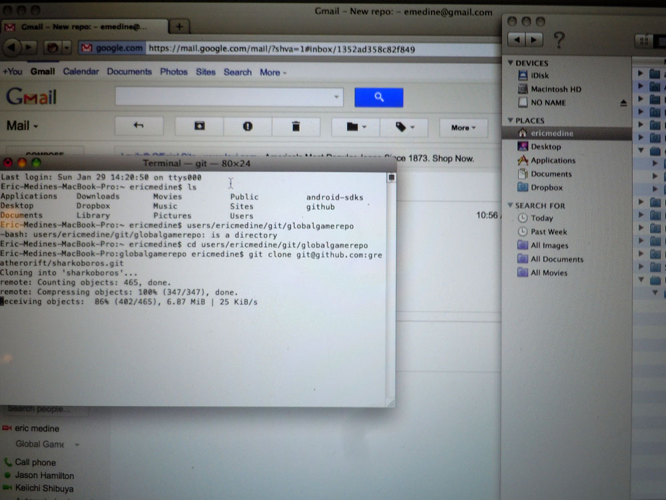Click the Terminal window scrollbar button
The width and height of the screenshot is (666, 500).
[391, 177]
